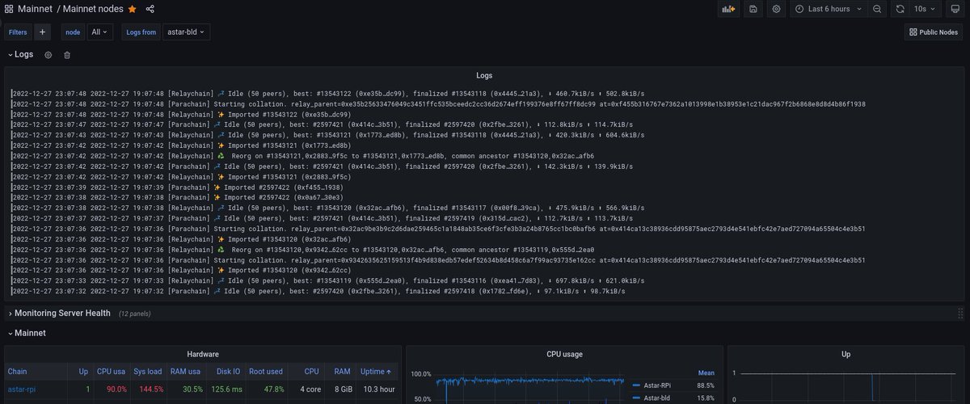Toggle sort on Uptime column
The width and height of the screenshot is (970, 404).
click(377, 372)
